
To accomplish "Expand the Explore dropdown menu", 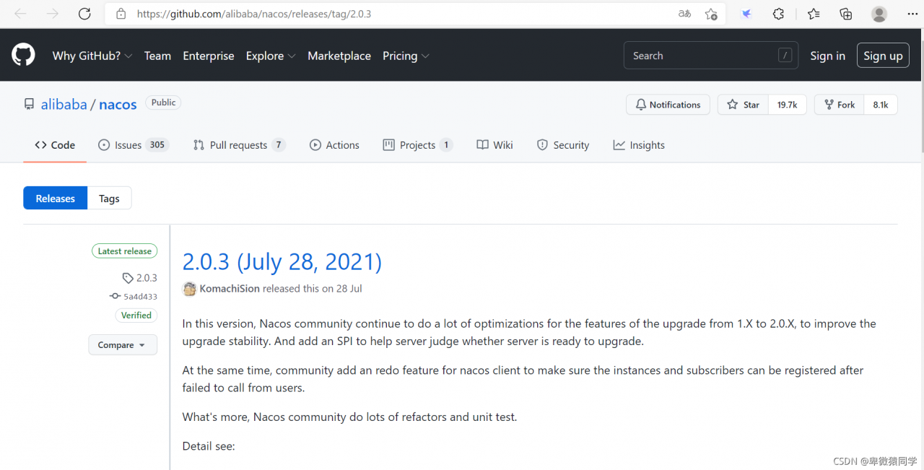I will click(x=271, y=56).
